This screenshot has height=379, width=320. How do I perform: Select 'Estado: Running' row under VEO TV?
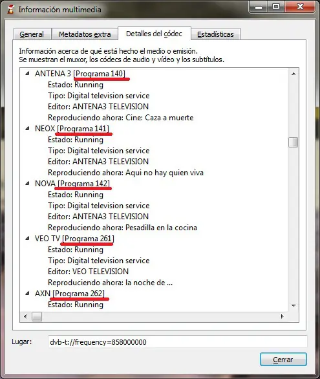point(76,250)
